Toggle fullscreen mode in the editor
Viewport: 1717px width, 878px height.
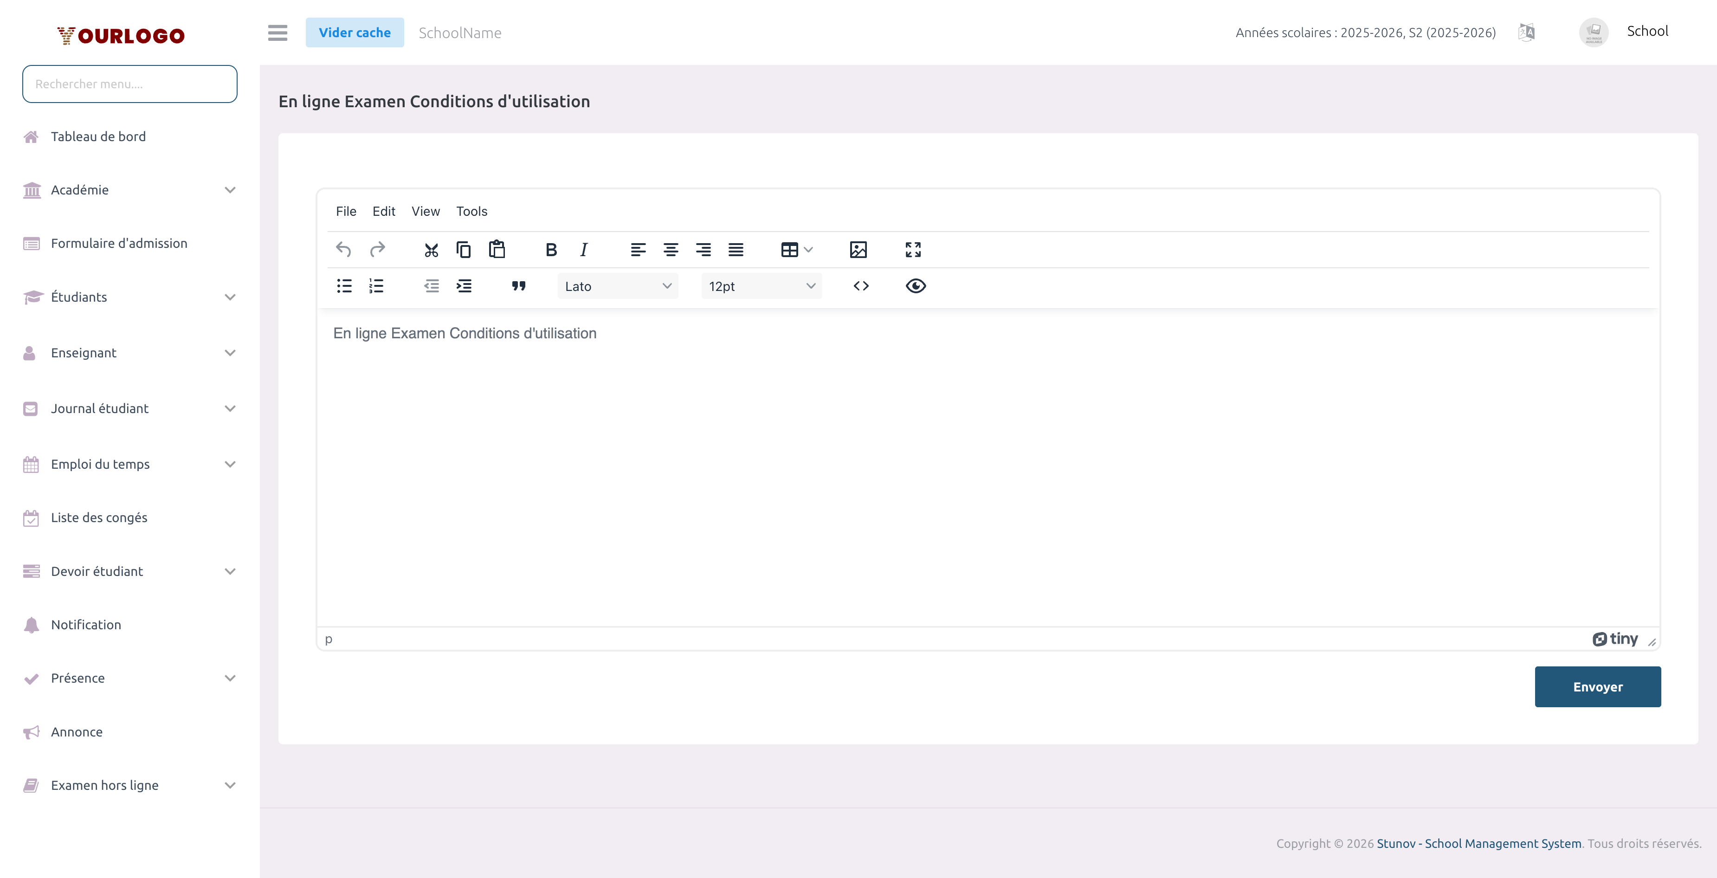pyautogui.click(x=912, y=249)
